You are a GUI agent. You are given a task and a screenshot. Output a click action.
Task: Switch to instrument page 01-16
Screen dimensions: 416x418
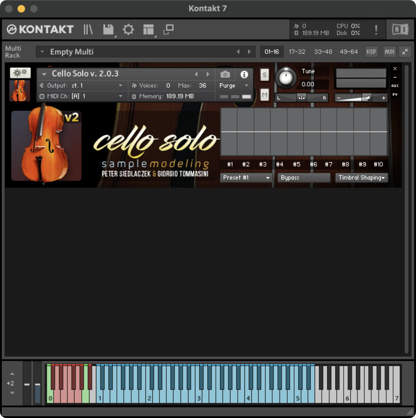pyautogui.click(x=272, y=52)
